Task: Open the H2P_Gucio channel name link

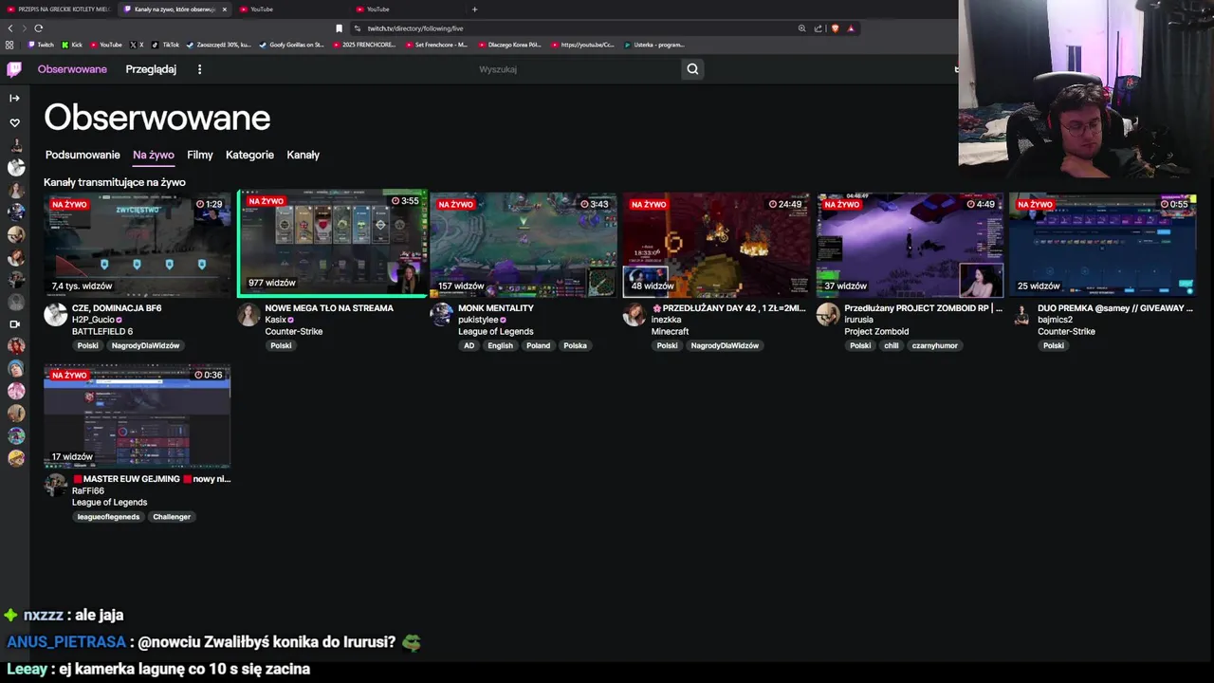Action: [x=93, y=320]
